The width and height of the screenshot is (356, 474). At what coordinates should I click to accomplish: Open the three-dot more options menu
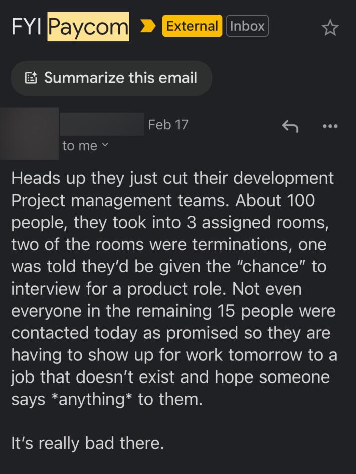coord(330,126)
